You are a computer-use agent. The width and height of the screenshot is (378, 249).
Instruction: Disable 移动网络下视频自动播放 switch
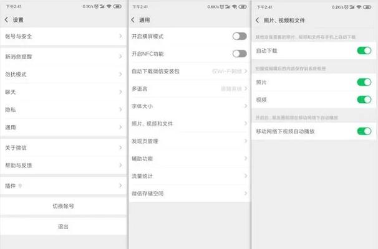click(x=364, y=131)
